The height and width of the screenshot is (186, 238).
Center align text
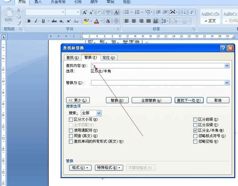pos(134,21)
